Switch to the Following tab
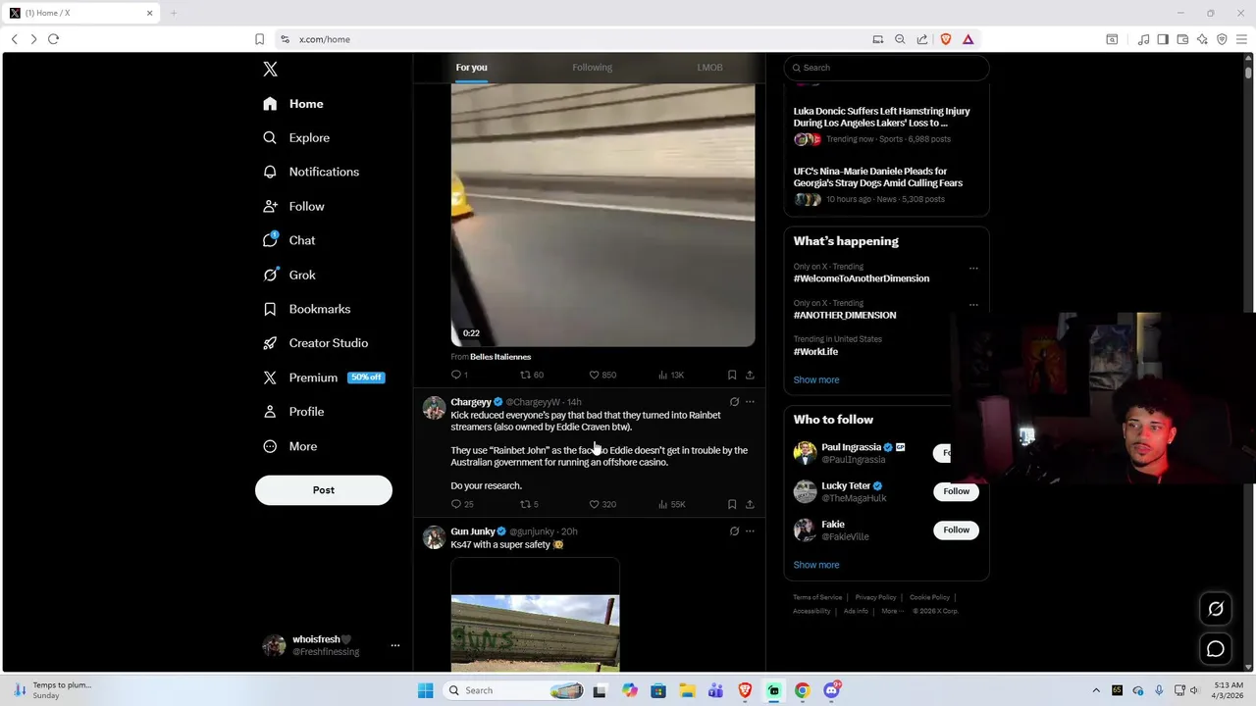Screen dimensions: 1256x706 pyautogui.click(x=592, y=68)
